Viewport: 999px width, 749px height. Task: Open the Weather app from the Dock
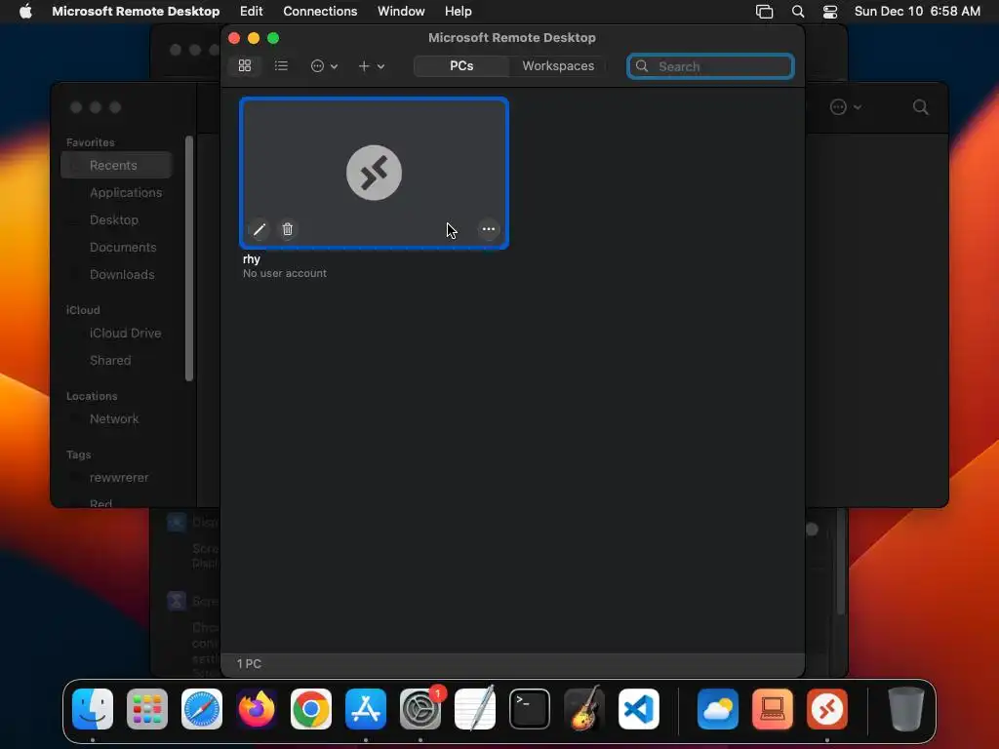coord(718,709)
